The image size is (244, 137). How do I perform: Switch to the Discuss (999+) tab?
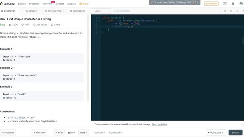coord(54,11)
